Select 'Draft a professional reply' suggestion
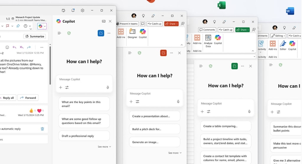This screenshot has width=302, height=164. pos(84,136)
